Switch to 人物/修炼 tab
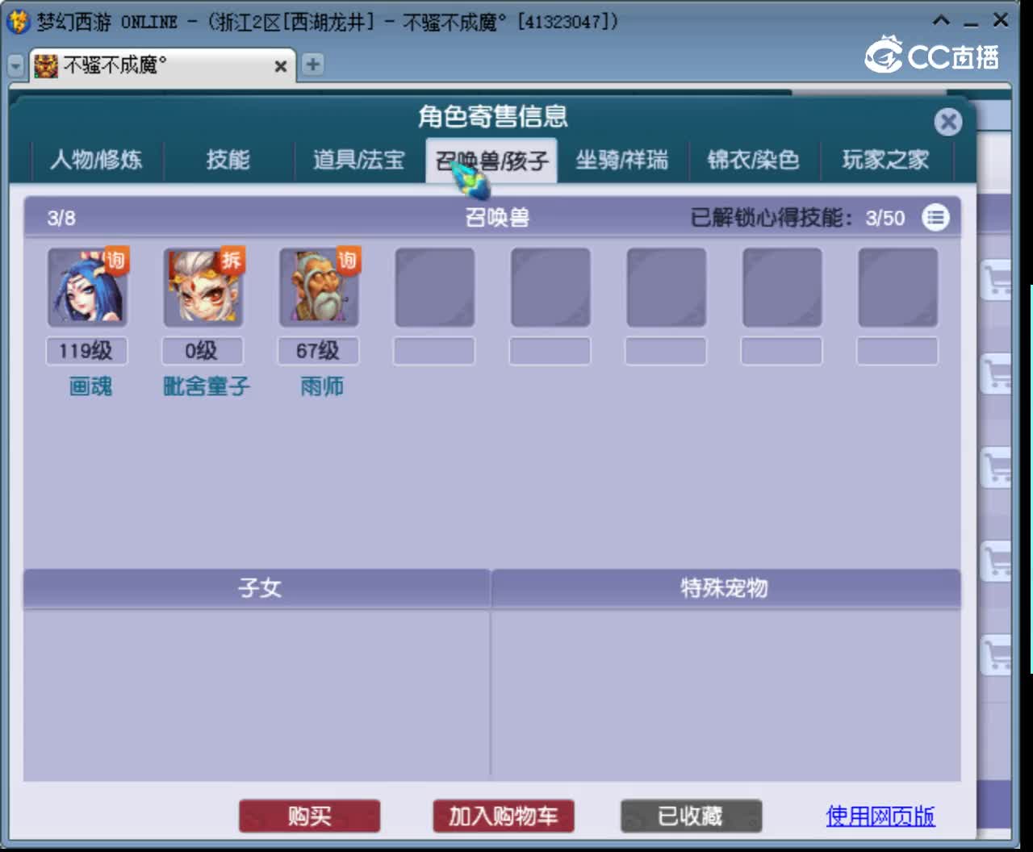The width and height of the screenshot is (1033, 852). tap(96, 160)
